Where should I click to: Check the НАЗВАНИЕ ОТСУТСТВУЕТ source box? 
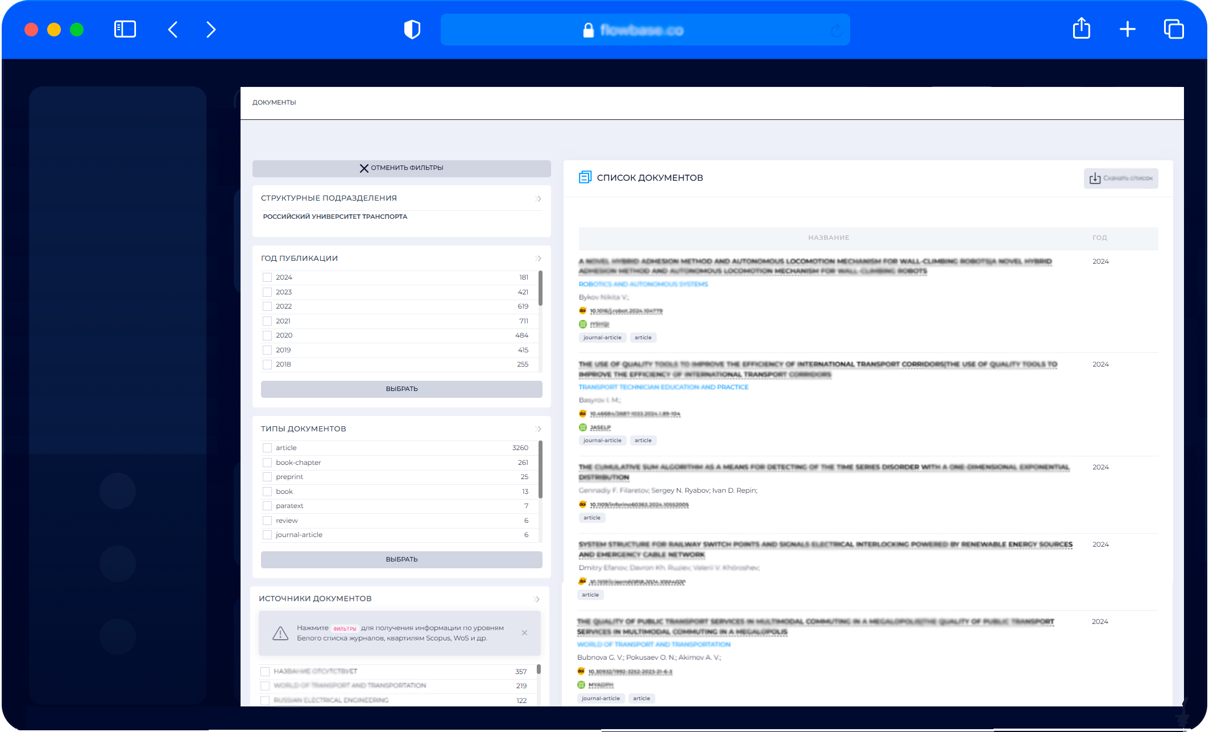[264, 672]
